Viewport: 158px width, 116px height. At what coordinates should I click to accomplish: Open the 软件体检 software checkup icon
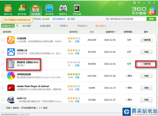point(49,10)
